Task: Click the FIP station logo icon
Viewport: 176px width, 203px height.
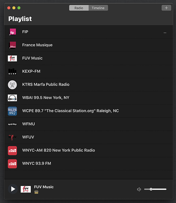Action: (x=13, y=32)
